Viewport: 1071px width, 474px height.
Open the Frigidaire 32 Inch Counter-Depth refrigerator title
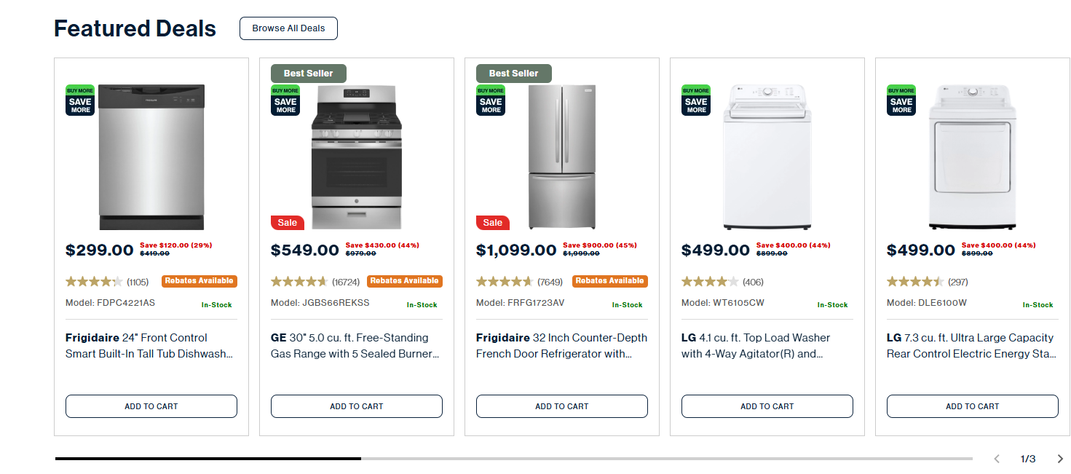(x=561, y=346)
